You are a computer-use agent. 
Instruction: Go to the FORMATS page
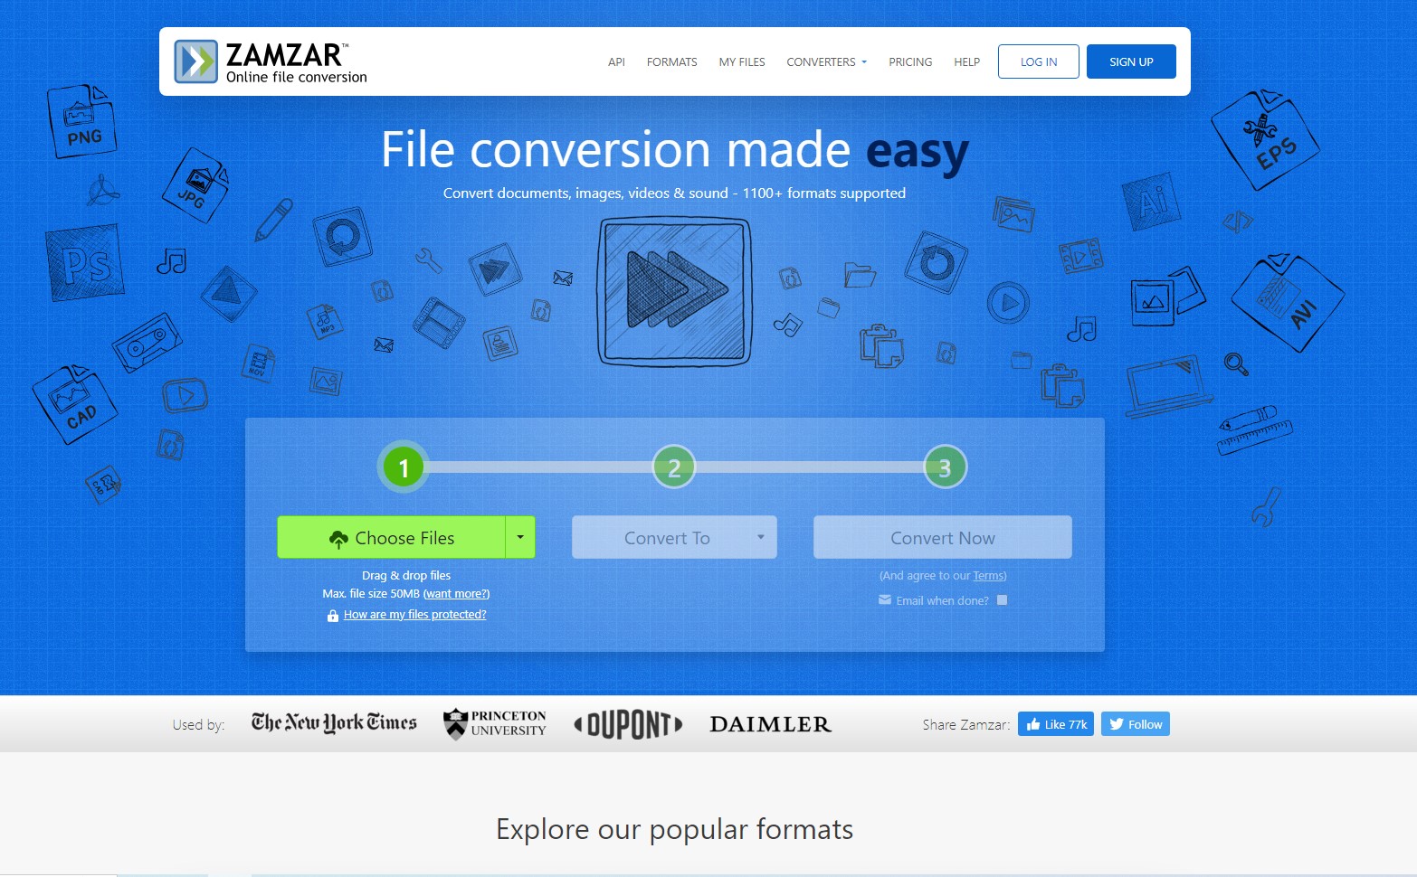click(671, 62)
